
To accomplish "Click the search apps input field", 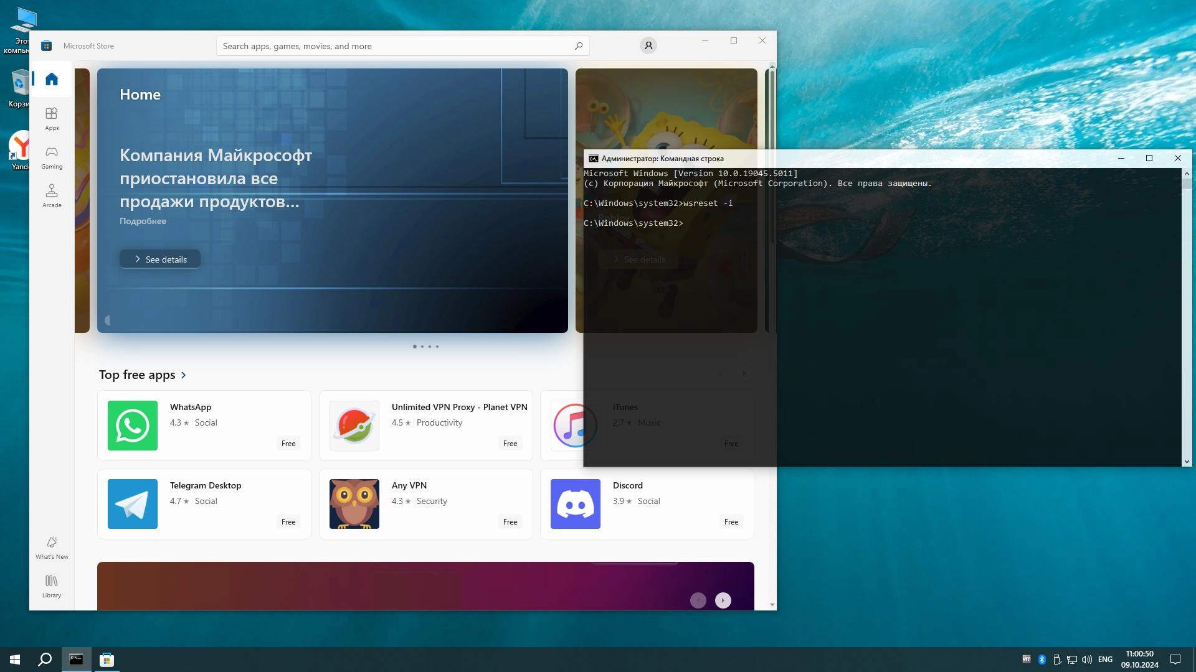I will point(392,46).
